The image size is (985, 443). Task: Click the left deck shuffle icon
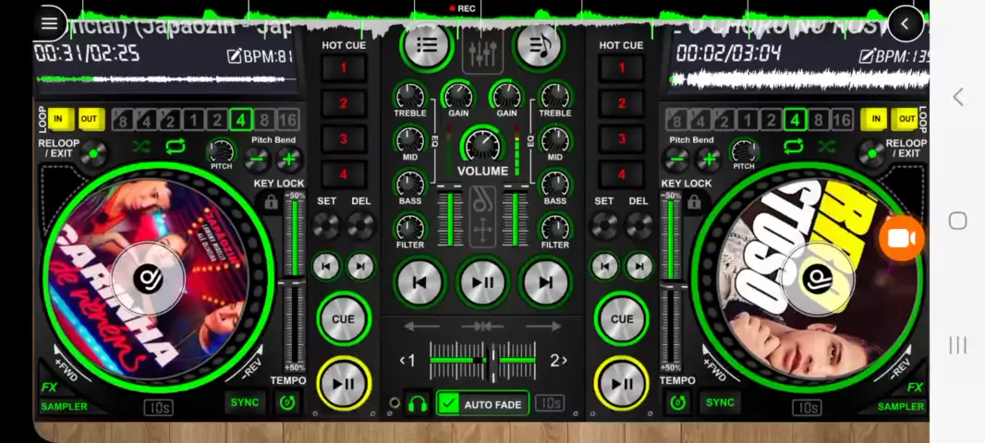tap(140, 147)
